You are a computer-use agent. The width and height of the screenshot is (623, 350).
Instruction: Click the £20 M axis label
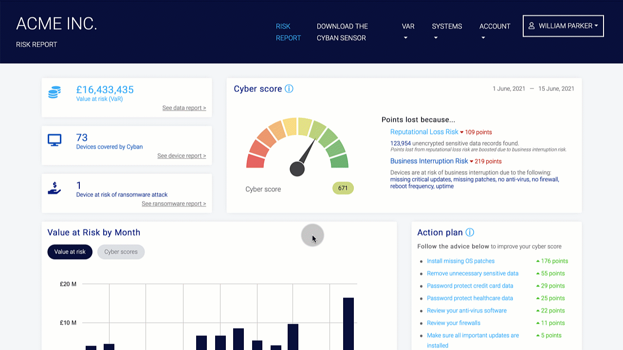coord(68,284)
